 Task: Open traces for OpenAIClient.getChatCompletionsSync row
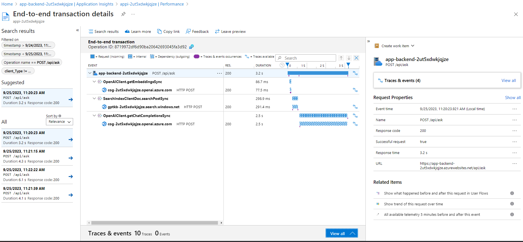coord(355,116)
